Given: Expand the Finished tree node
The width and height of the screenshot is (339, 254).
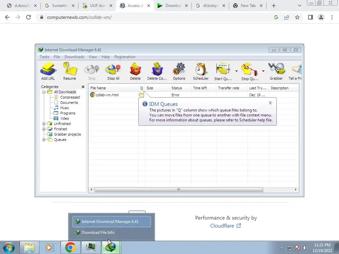Looking at the screenshot, I should (44, 129).
